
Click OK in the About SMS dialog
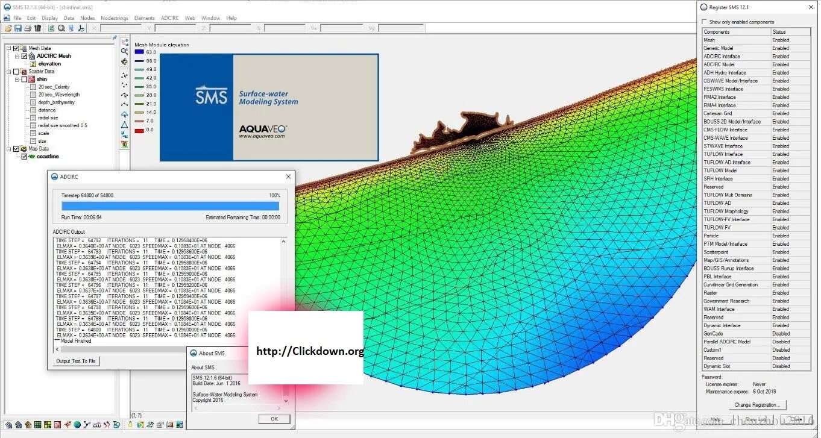pyautogui.click(x=274, y=419)
